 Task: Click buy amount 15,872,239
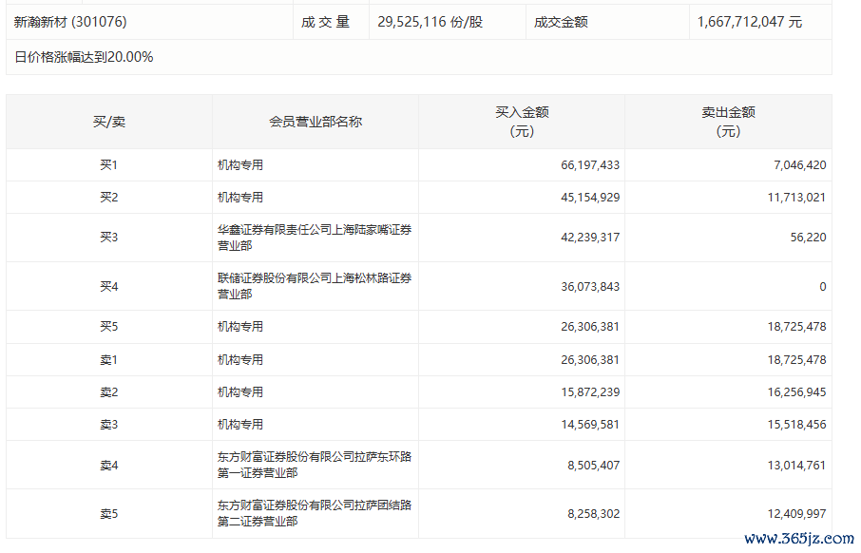(x=590, y=392)
